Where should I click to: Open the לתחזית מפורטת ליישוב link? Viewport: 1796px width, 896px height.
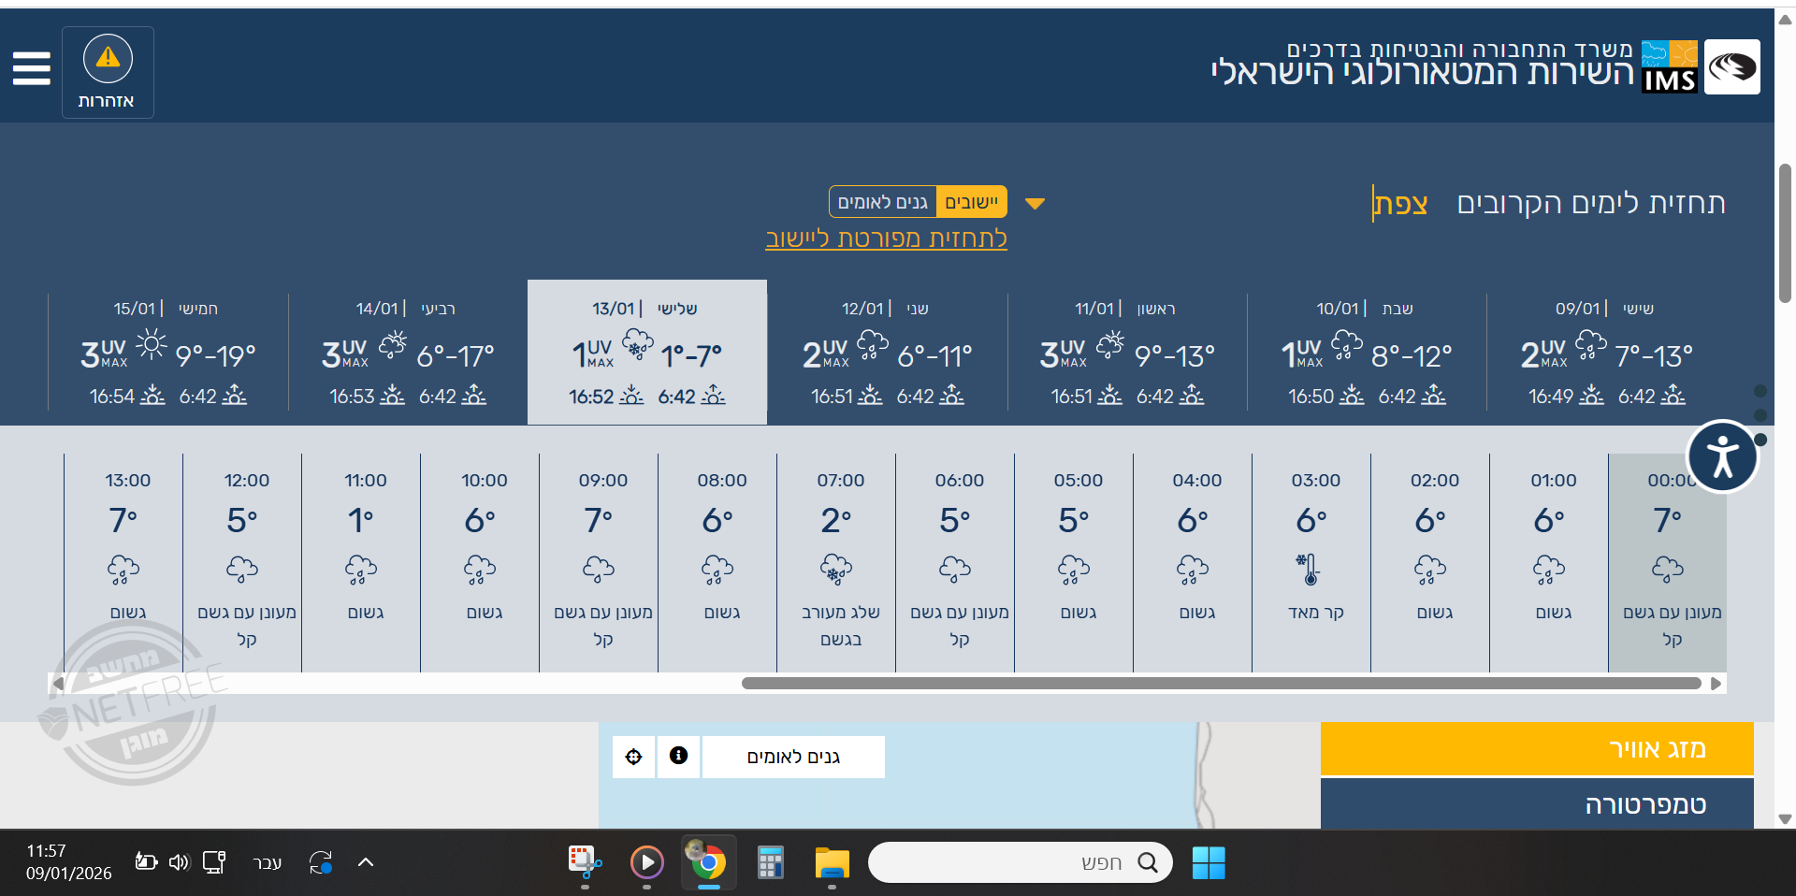click(x=885, y=238)
